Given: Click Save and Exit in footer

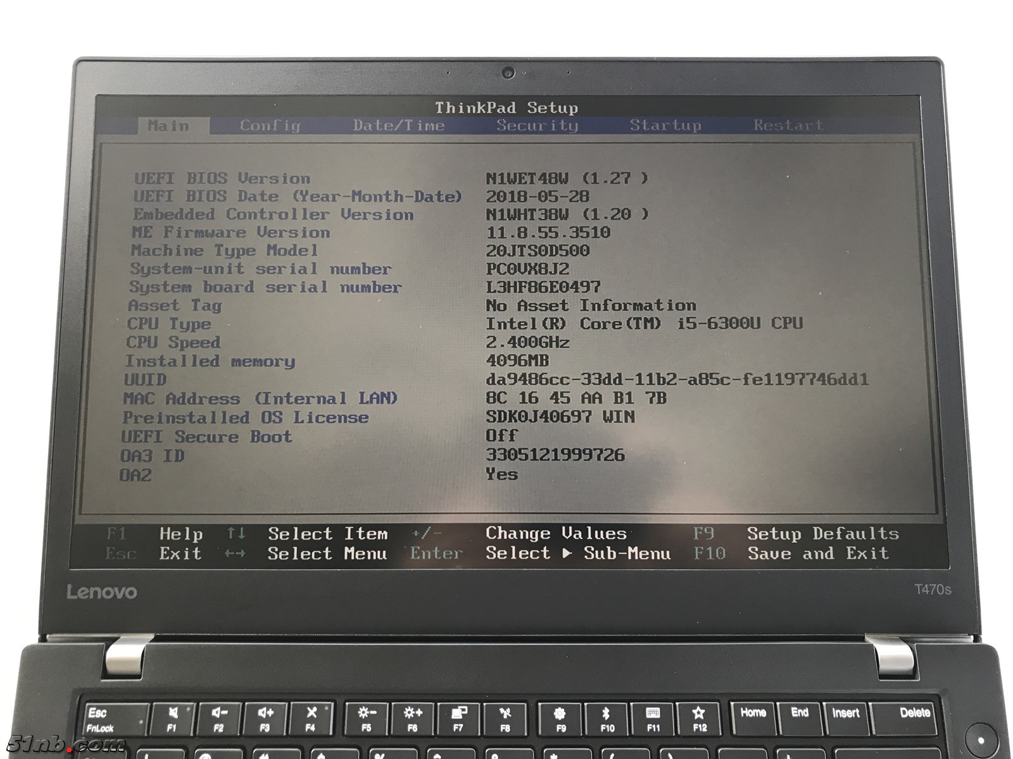Looking at the screenshot, I should (818, 553).
